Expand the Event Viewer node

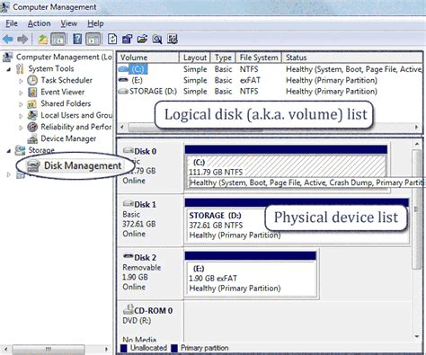21,93
